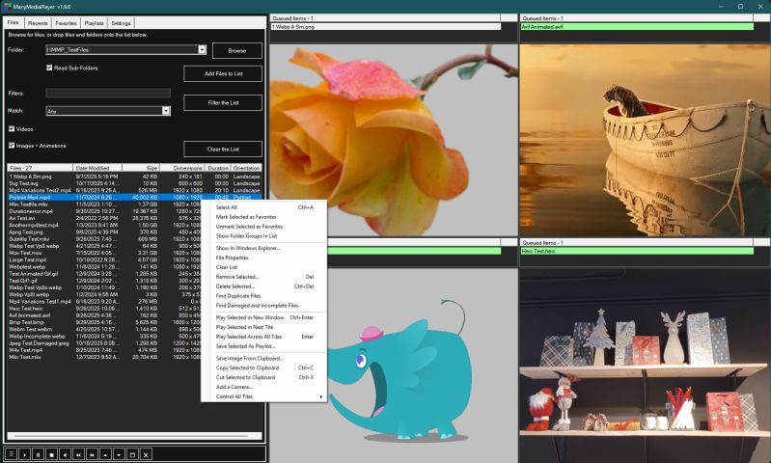
Task: Click into the Filters text field
Action: pyautogui.click(x=108, y=93)
